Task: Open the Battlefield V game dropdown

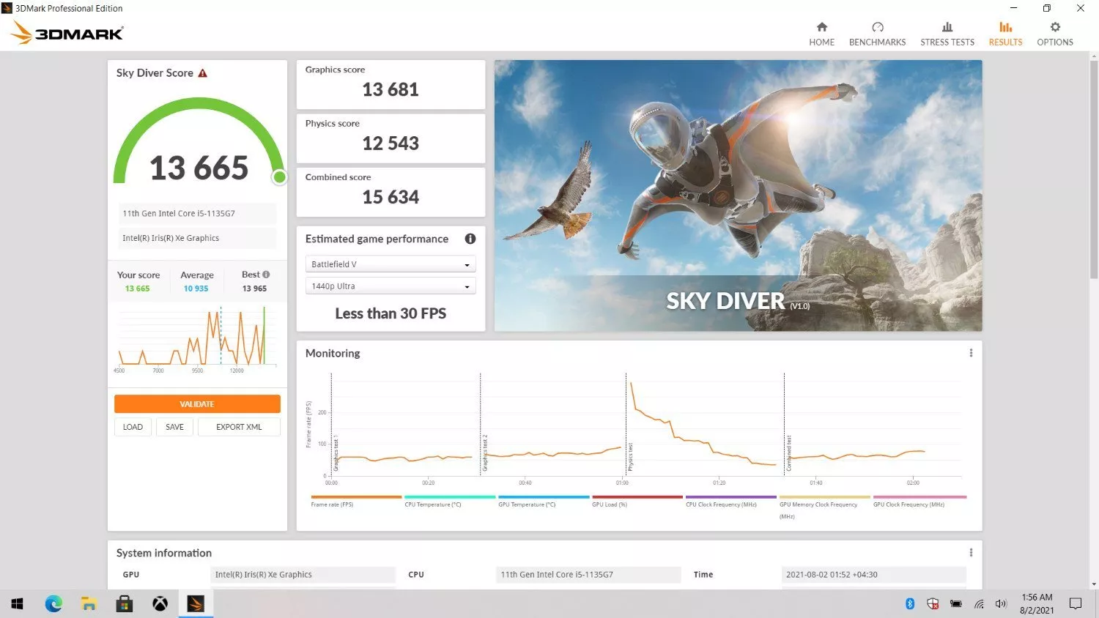Action: [x=391, y=264]
